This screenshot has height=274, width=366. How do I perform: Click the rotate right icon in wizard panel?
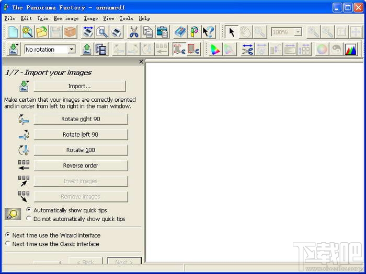[24, 119]
